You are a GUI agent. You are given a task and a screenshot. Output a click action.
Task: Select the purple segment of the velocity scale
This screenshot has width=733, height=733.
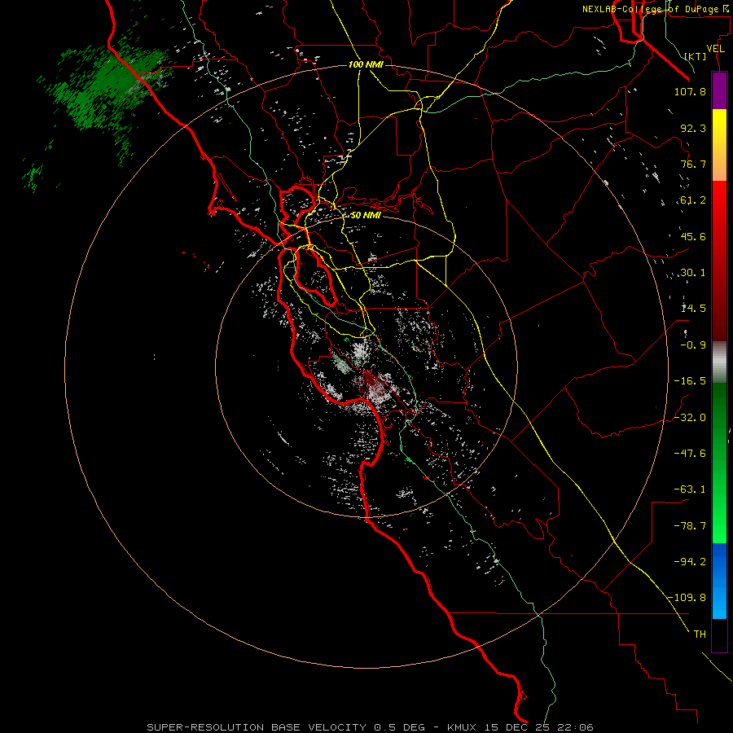(x=719, y=90)
